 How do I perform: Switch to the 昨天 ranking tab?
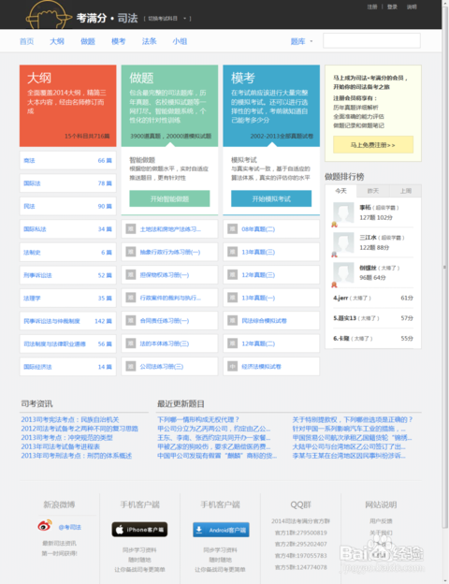click(x=373, y=191)
